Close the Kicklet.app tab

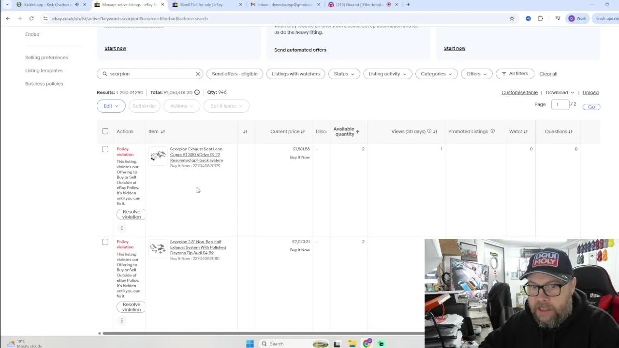pos(84,5)
